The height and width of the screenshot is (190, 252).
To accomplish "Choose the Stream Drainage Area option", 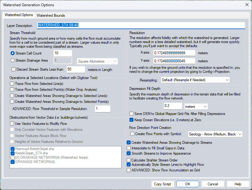I will [x=13, y=61].
